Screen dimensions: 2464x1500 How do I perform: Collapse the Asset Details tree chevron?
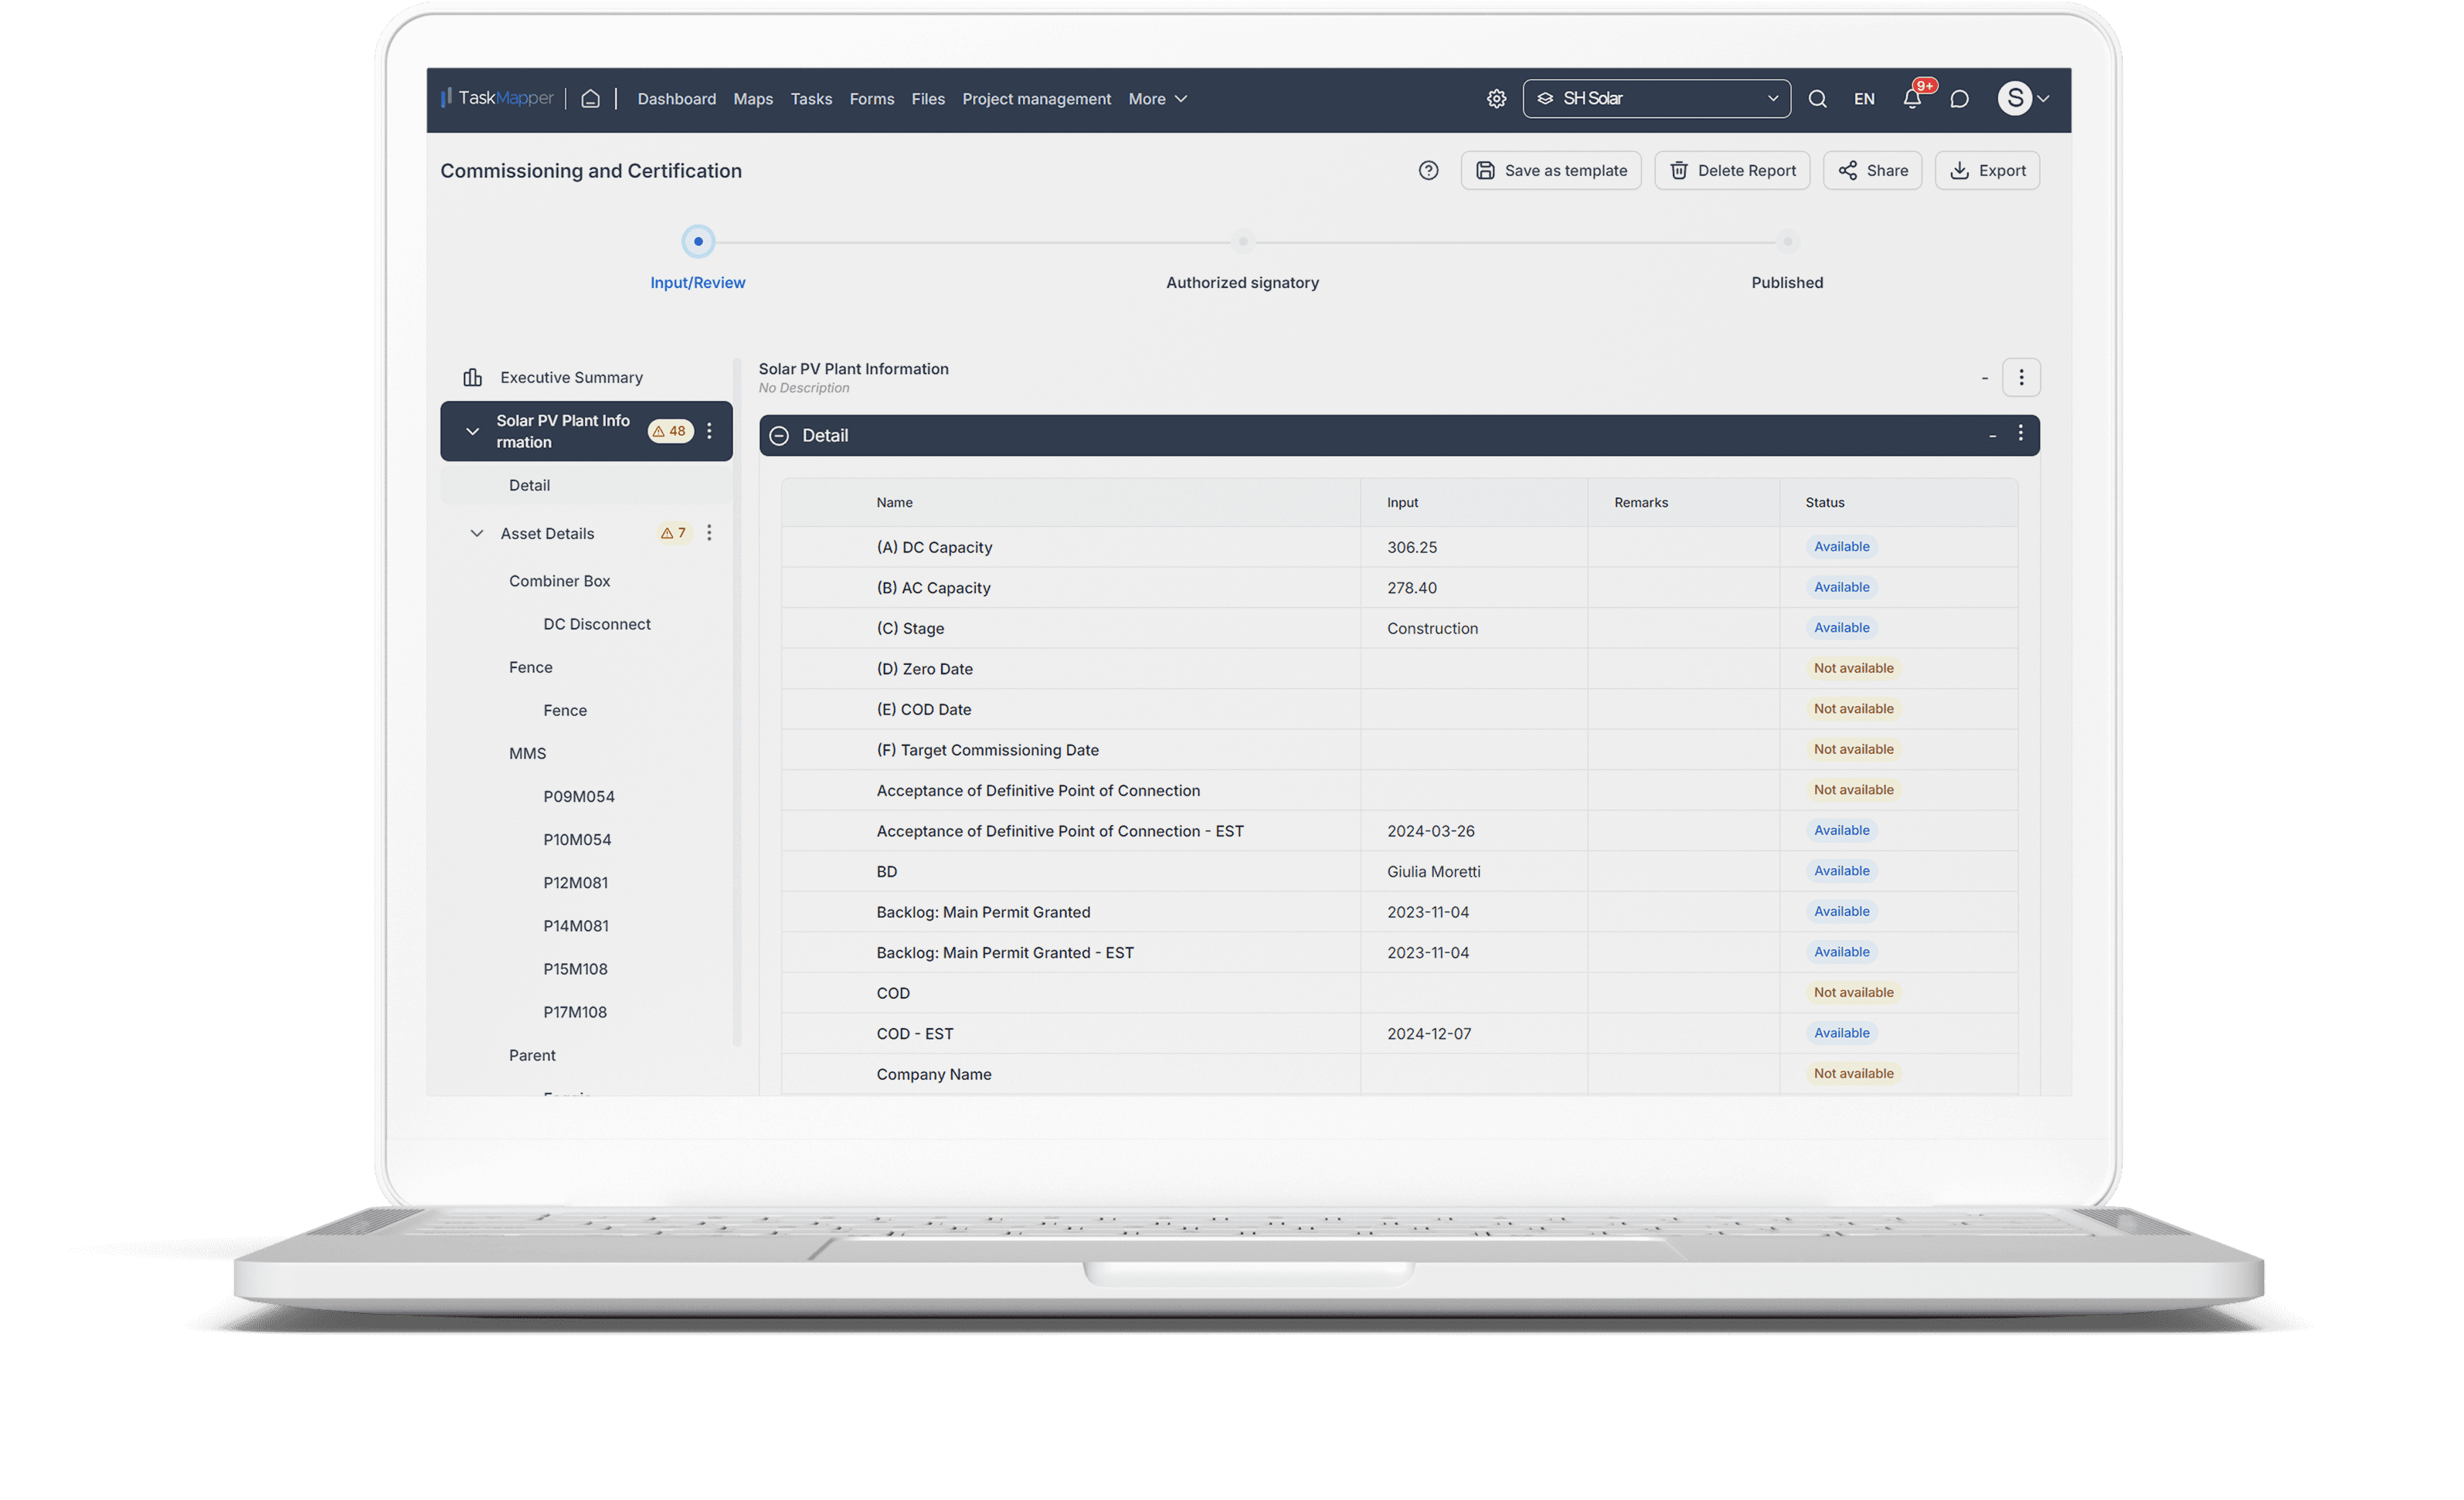[476, 533]
